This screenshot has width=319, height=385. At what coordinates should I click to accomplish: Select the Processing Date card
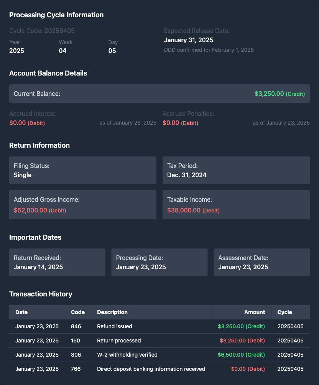159,262
